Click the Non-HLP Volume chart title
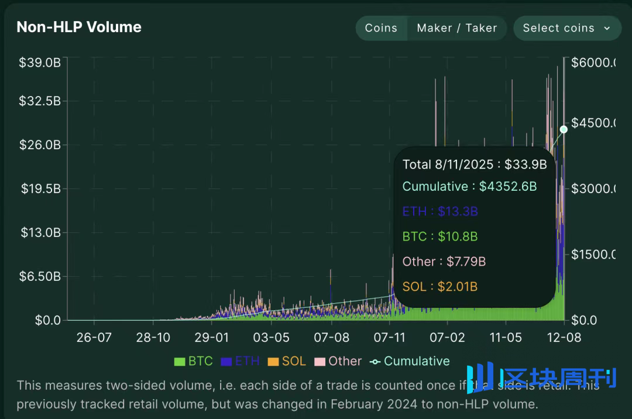The width and height of the screenshot is (632, 419). coord(79,27)
